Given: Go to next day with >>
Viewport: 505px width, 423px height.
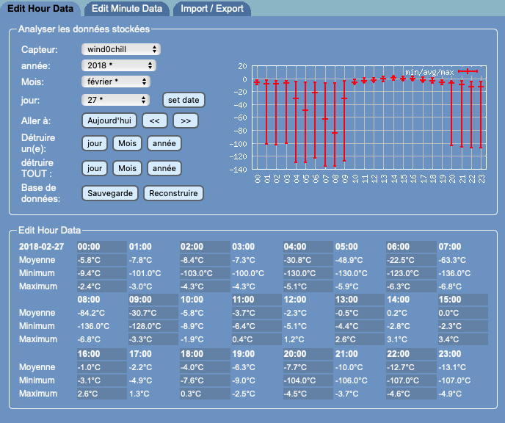Looking at the screenshot, I should [186, 121].
